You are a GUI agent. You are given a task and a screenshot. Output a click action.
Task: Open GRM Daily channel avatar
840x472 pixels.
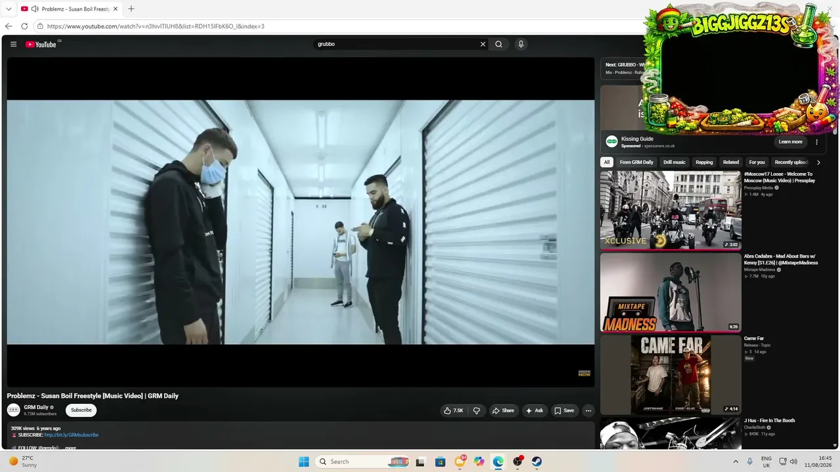[x=13, y=410]
